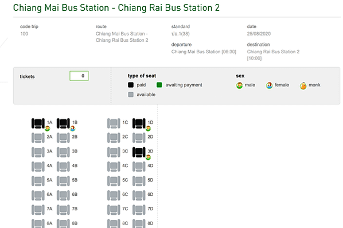
Task: Click the female icon in sex legend
Action: click(x=269, y=85)
